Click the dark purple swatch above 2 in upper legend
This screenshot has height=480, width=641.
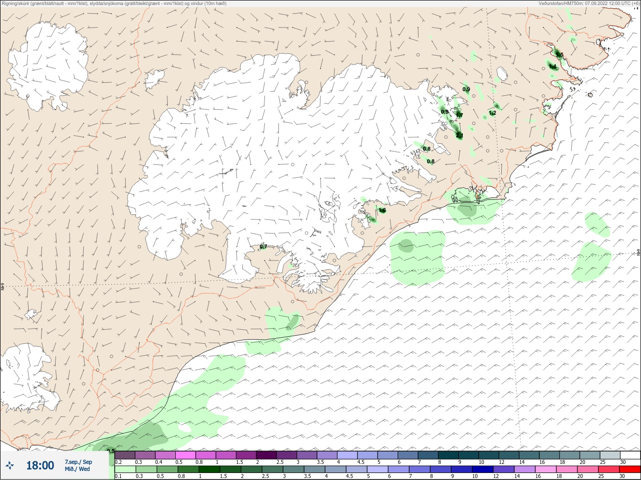(266, 455)
